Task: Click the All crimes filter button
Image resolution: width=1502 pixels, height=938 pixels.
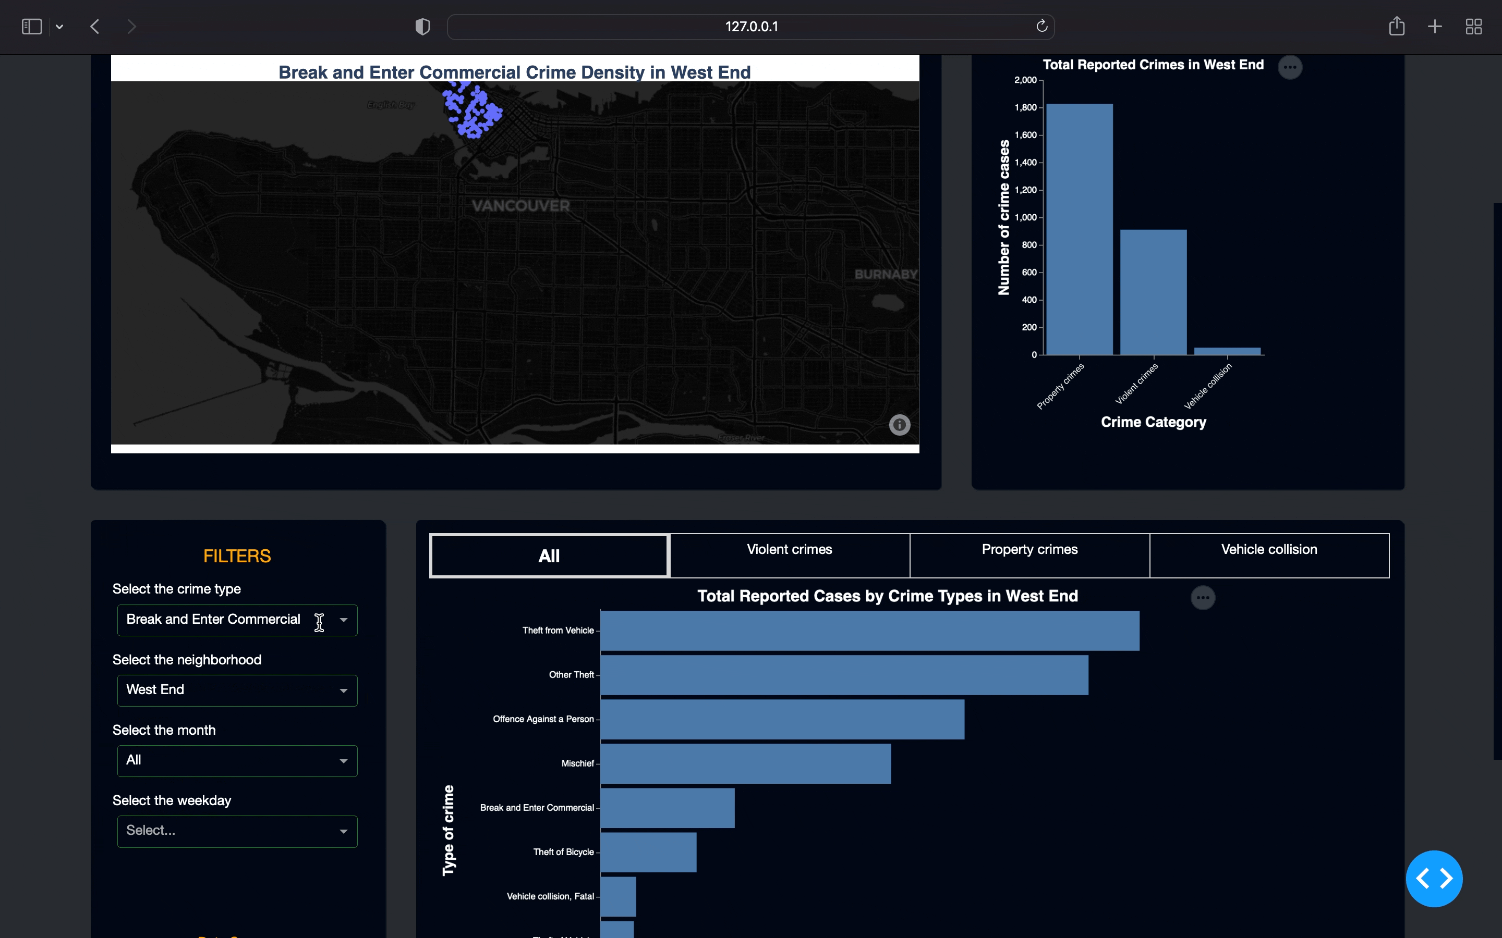Action: pos(548,554)
